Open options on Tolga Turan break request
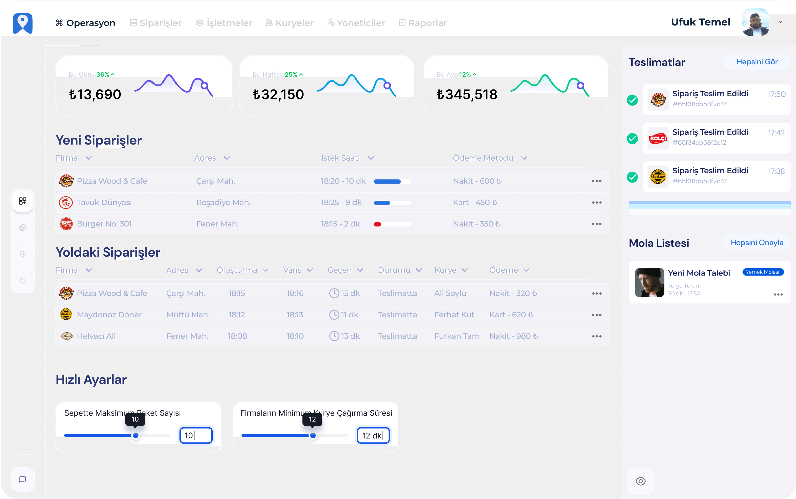Image resolution: width=796 pixels, height=499 pixels. click(778, 294)
